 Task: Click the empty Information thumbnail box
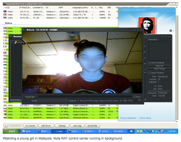(x=159, y=51)
